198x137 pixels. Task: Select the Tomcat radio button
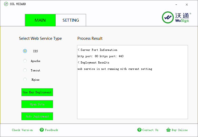click(x=25, y=70)
